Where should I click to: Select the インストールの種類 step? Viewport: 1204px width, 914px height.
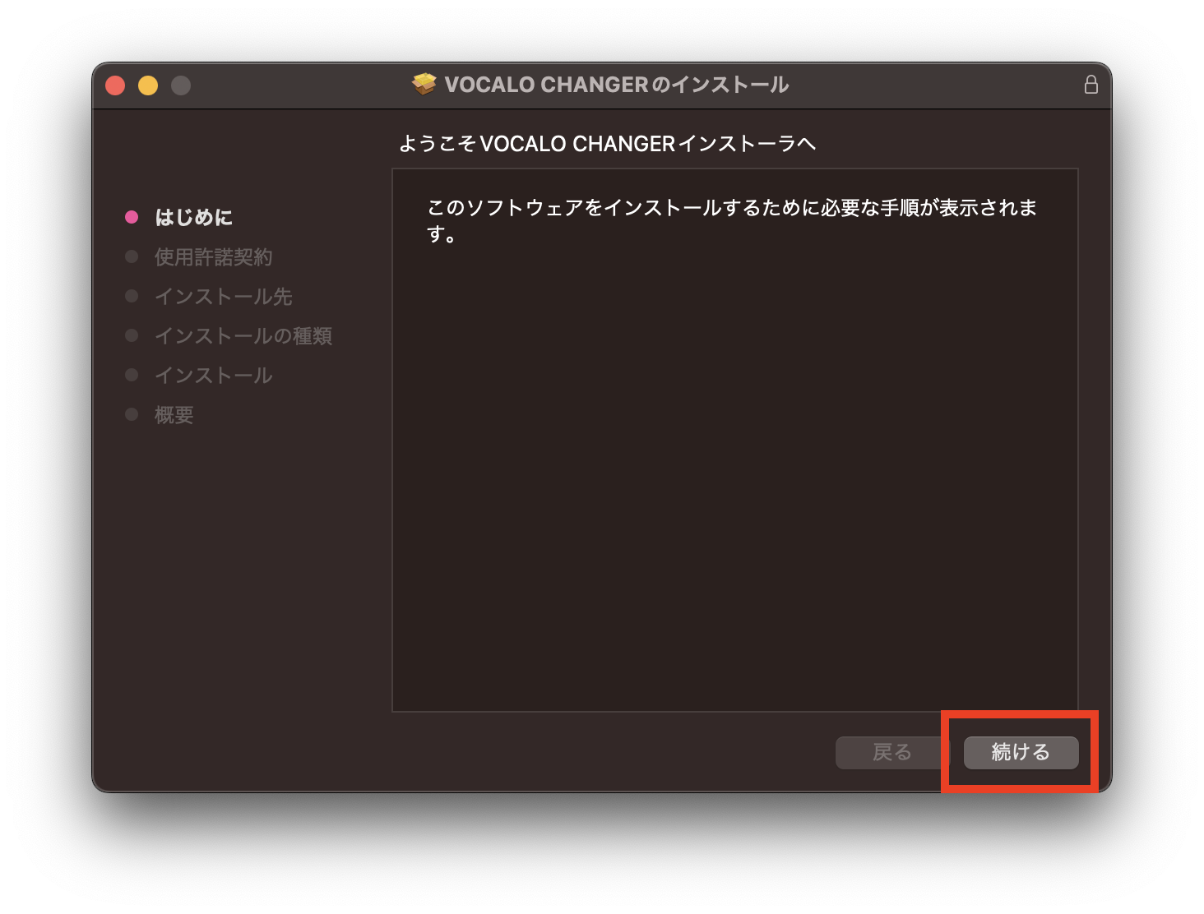243,335
